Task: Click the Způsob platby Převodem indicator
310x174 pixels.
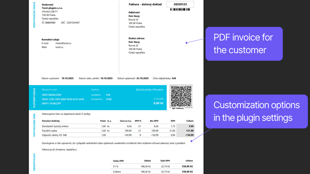Action: coord(150,89)
